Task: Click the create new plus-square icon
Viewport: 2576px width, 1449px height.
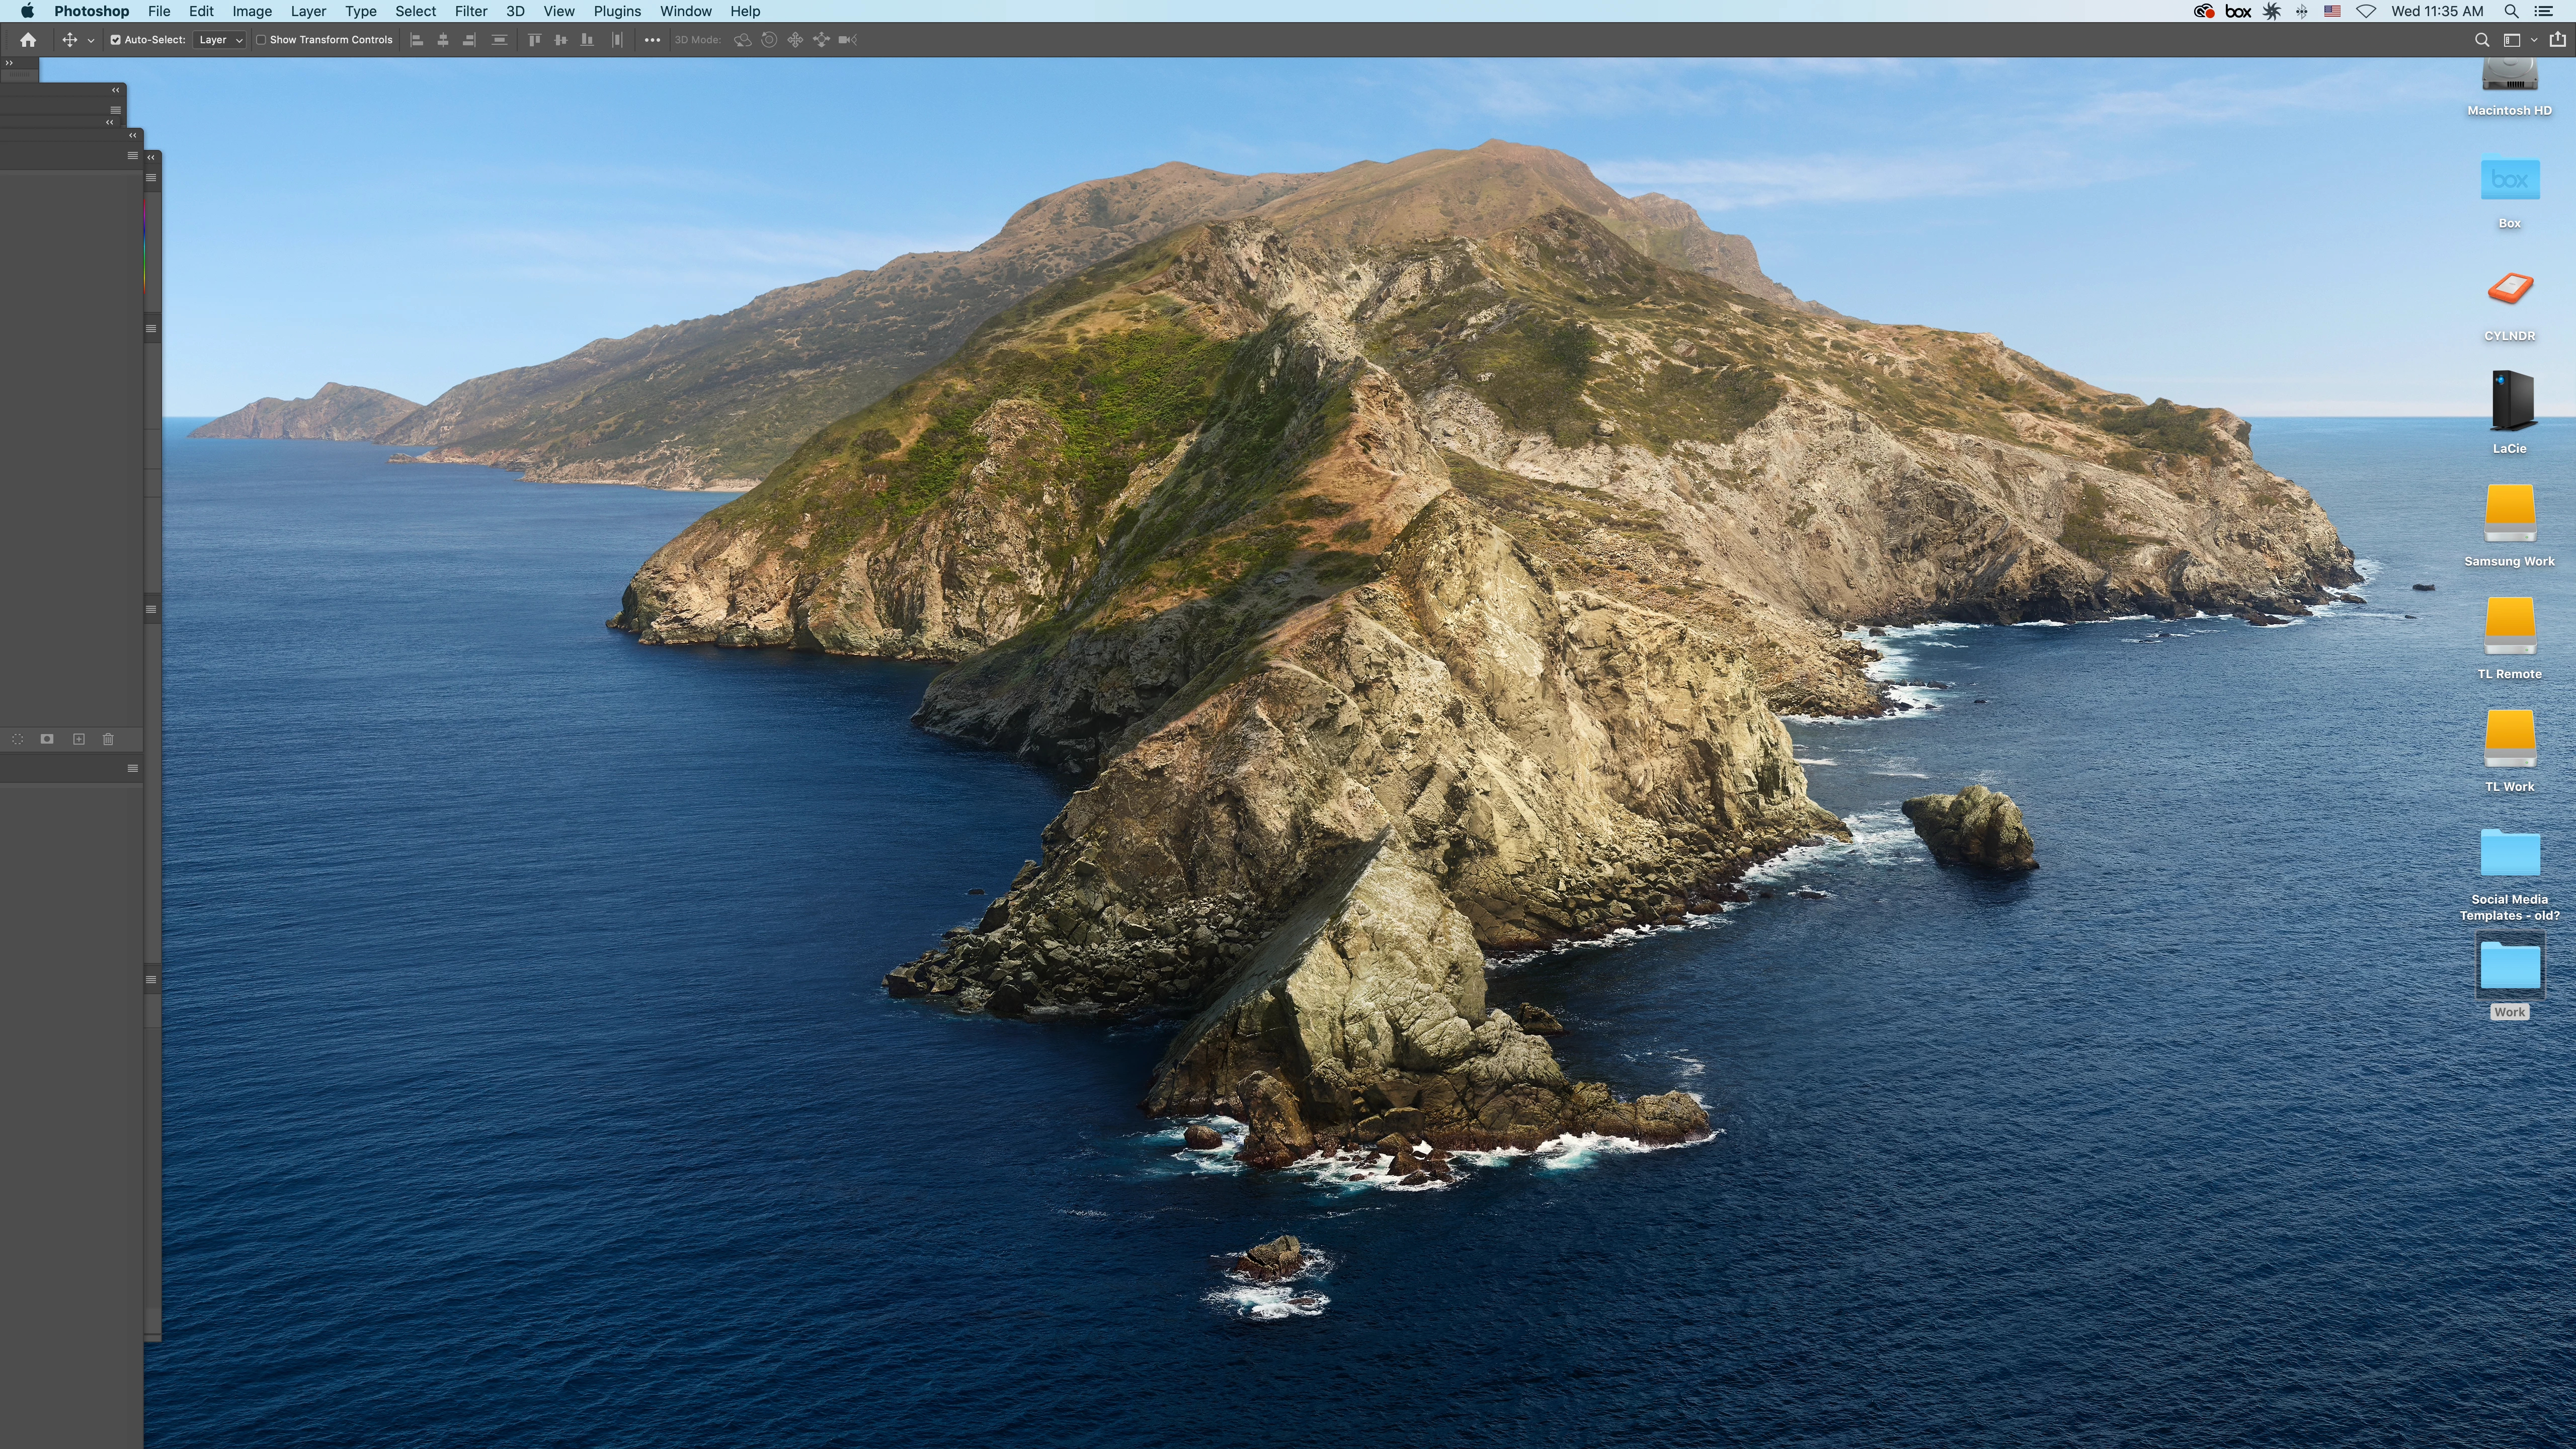Action: (x=79, y=739)
